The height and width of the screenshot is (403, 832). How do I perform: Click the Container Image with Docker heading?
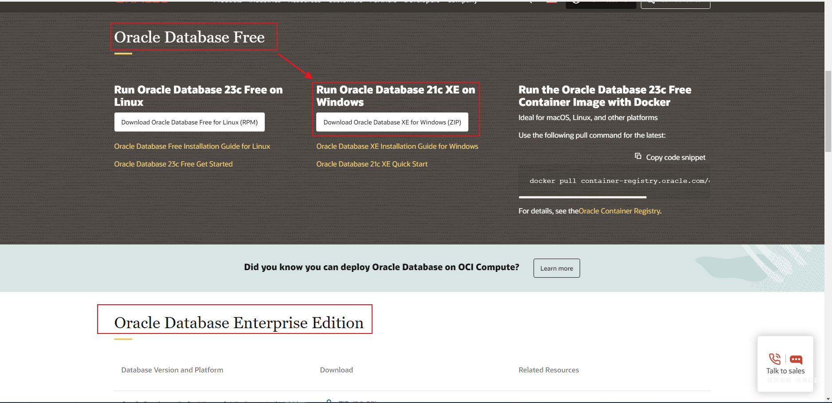pos(605,96)
